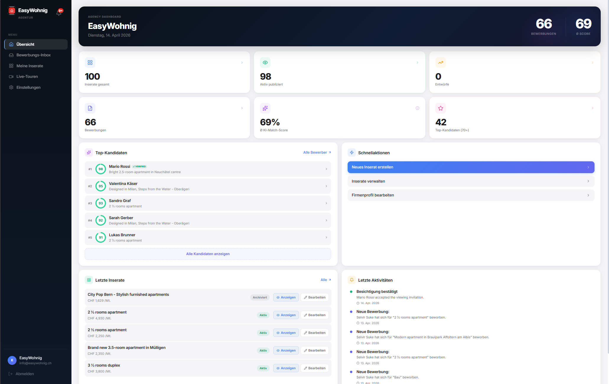Click the E avatar in the sidebar
This screenshot has width=609, height=384.
(x=12, y=360)
